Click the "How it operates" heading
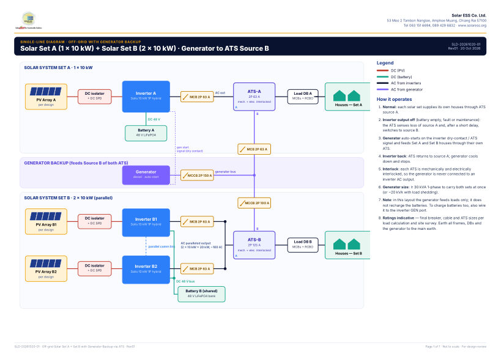The width and height of the screenshot is (501, 354). click(395, 99)
